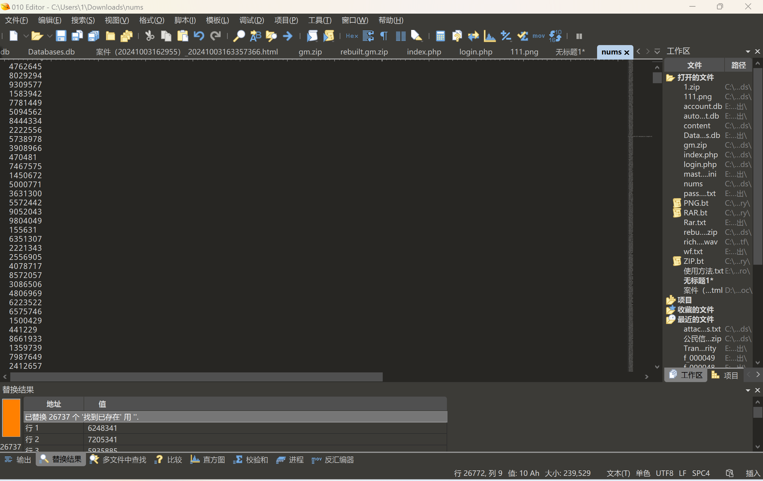Screen dimensions: 763x481
Task: Click the orange color block in results
Action: 12,418
